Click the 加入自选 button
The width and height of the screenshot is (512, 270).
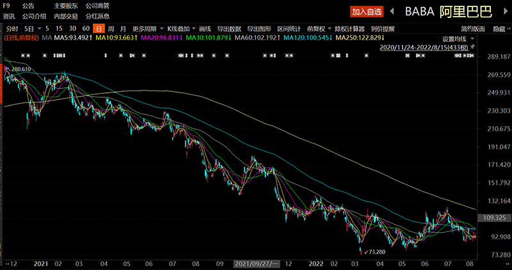367,12
